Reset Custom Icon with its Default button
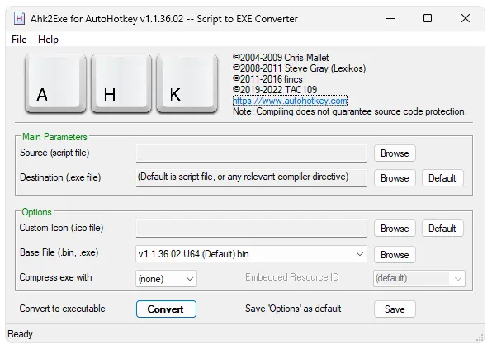This screenshot has width=492, height=349. click(442, 229)
